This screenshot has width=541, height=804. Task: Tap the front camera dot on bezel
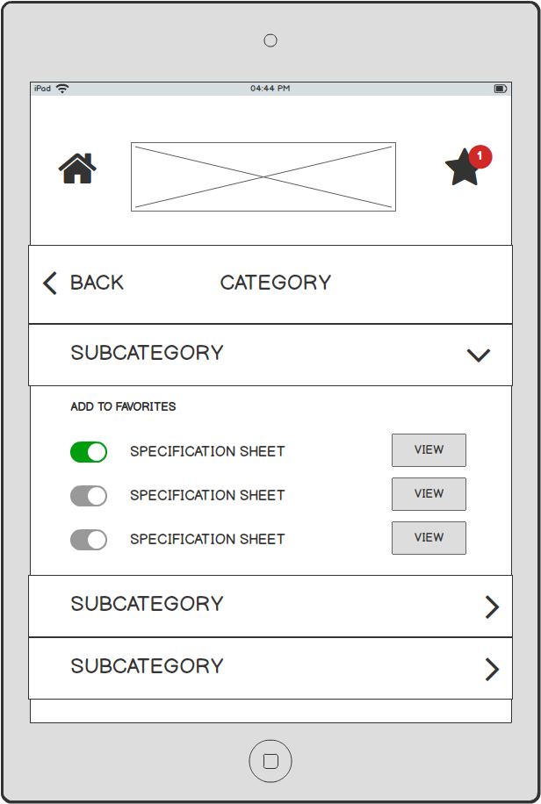pyautogui.click(x=270, y=40)
